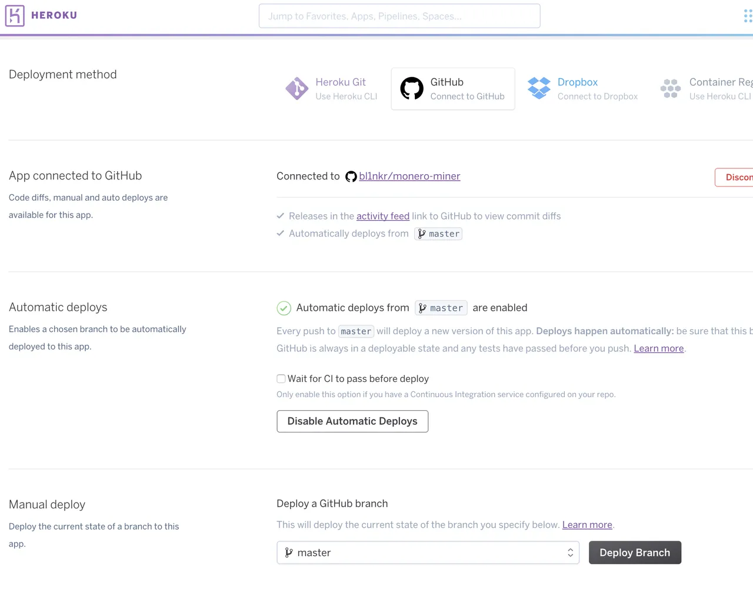Select the Heroku Git deployment method
This screenshot has height=589, width=753.
[332, 89]
